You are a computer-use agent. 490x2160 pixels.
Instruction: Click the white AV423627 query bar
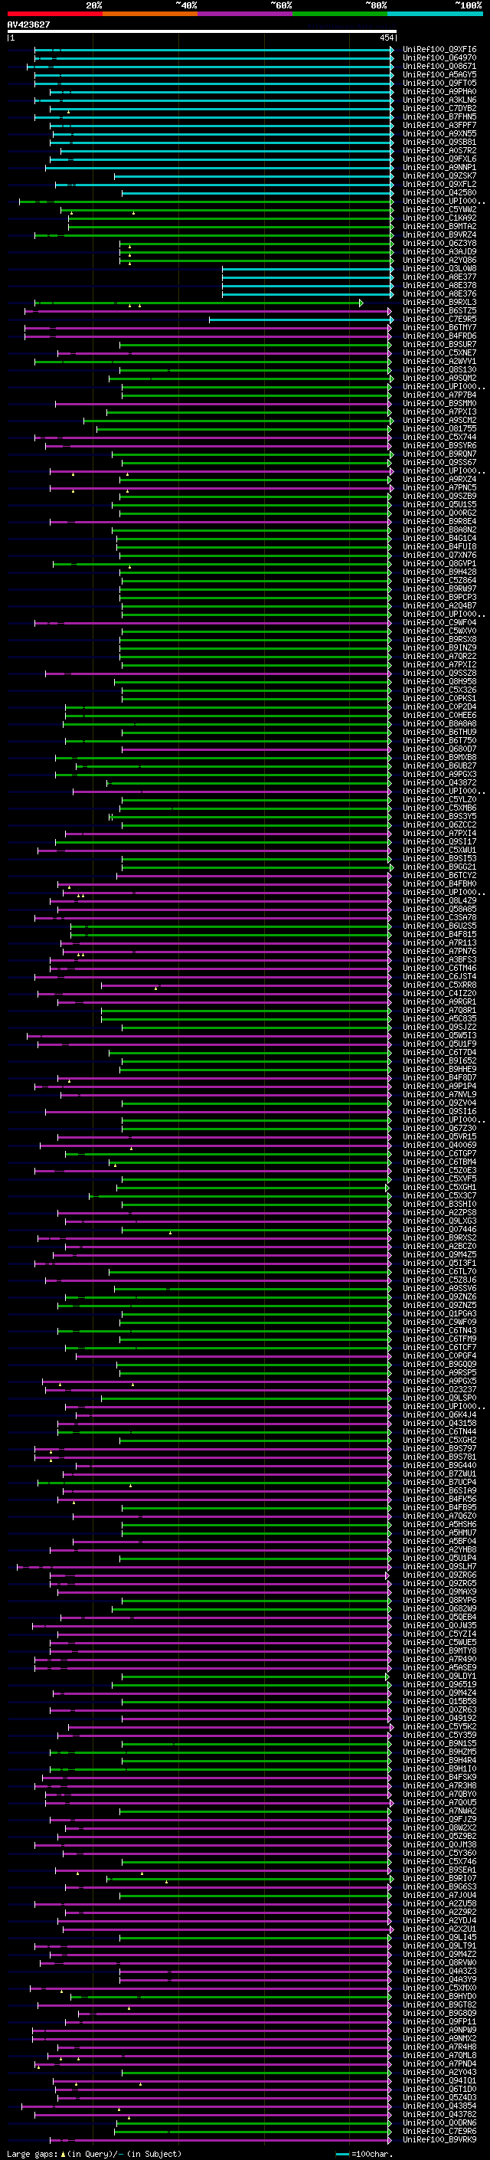tap(202, 32)
